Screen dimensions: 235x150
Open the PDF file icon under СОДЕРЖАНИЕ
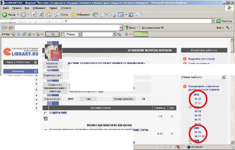tap(45, 119)
